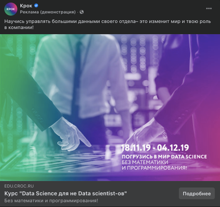Click the Реклама (демонстрация) label
220x207 pixels.
pos(48,12)
